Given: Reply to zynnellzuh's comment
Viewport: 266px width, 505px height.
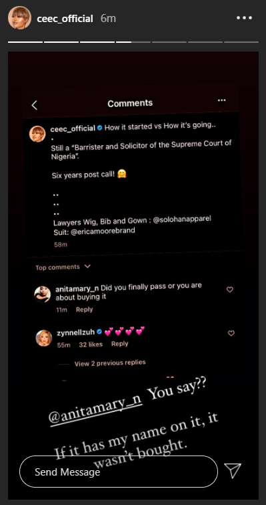Looking at the screenshot, I should [x=120, y=344].
